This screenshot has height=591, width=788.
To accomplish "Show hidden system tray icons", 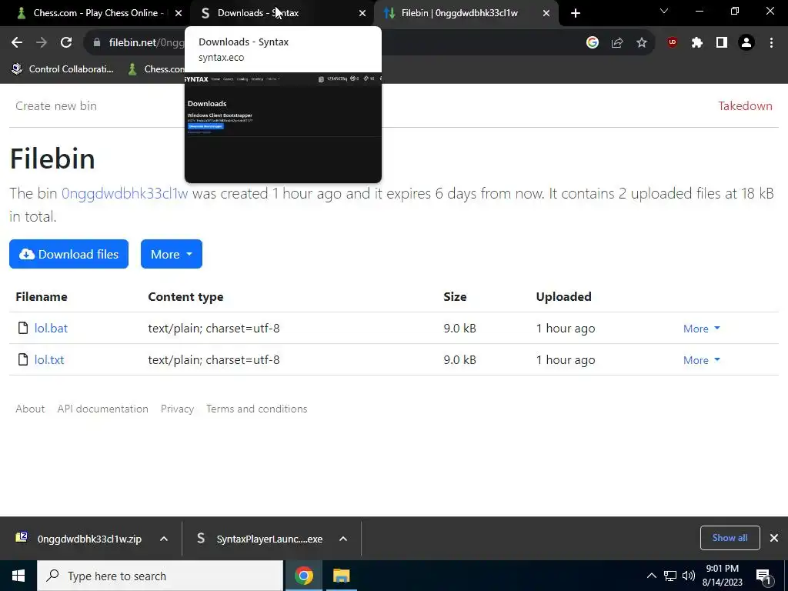I will (x=651, y=576).
